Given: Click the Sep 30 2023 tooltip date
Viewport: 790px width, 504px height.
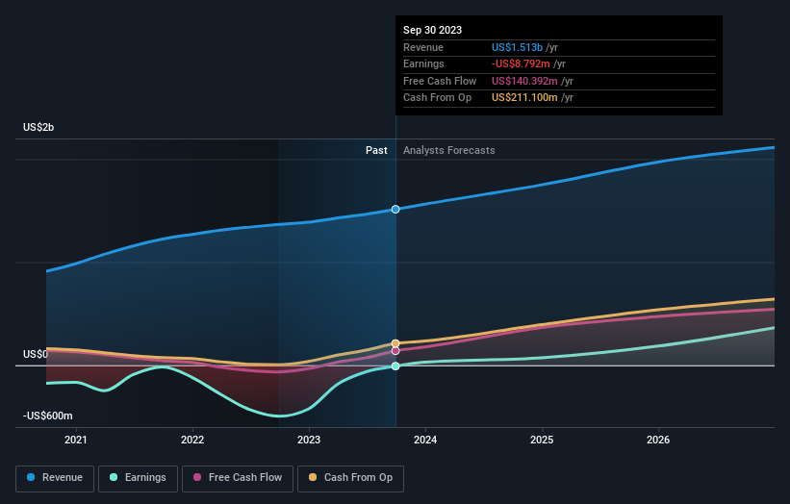Looking at the screenshot, I should 432,30.
